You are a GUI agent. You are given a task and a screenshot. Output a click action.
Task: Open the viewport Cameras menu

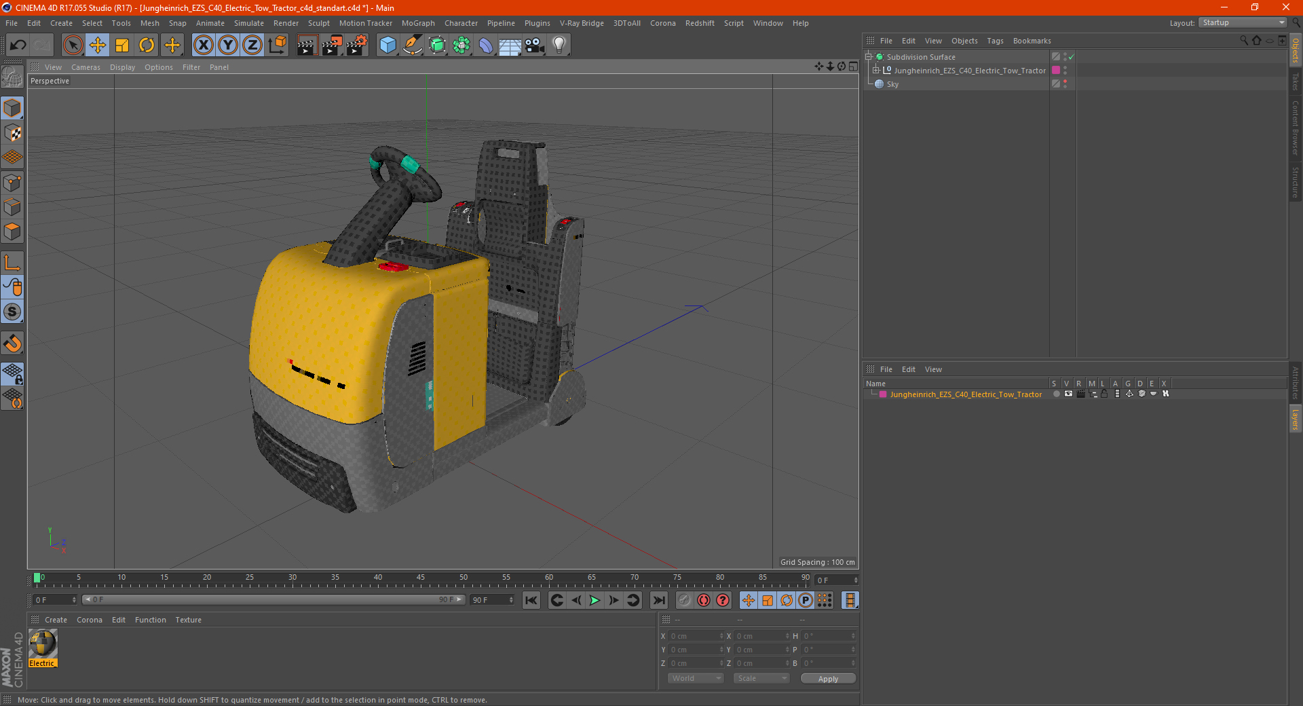click(x=86, y=67)
